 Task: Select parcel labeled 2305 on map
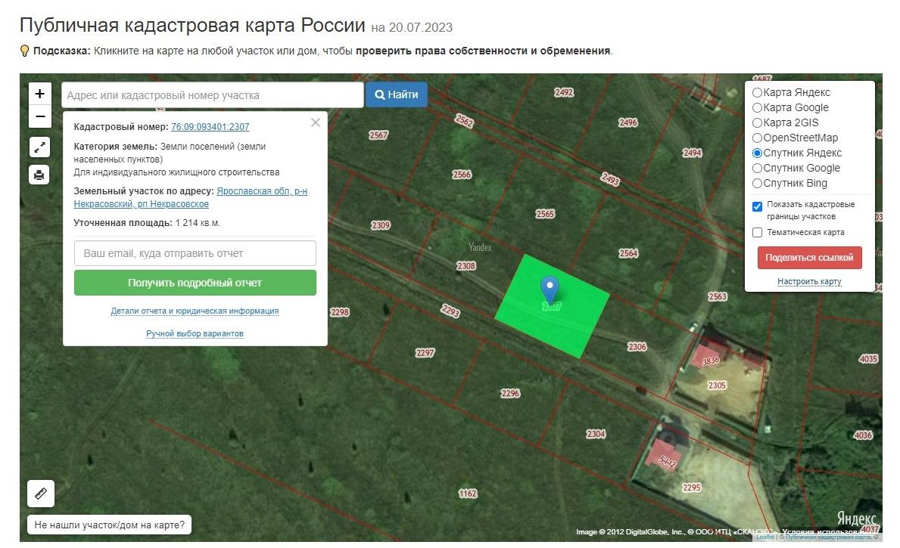(x=717, y=385)
